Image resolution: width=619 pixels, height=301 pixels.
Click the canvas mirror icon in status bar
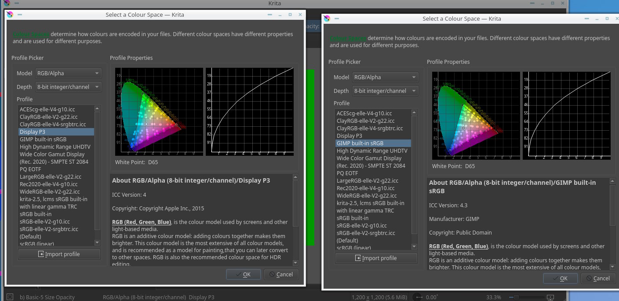pyautogui.click(x=416, y=297)
